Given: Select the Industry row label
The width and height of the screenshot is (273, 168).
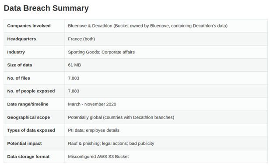Looking at the screenshot, I should point(16,52).
